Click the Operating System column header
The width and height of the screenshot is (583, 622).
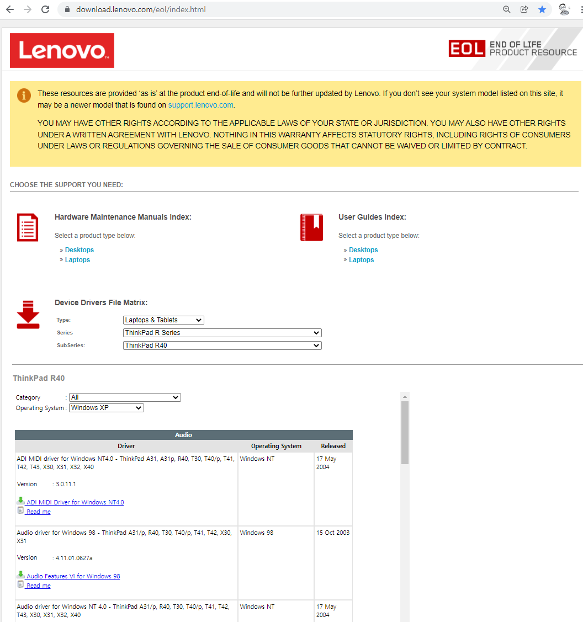click(276, 446)
